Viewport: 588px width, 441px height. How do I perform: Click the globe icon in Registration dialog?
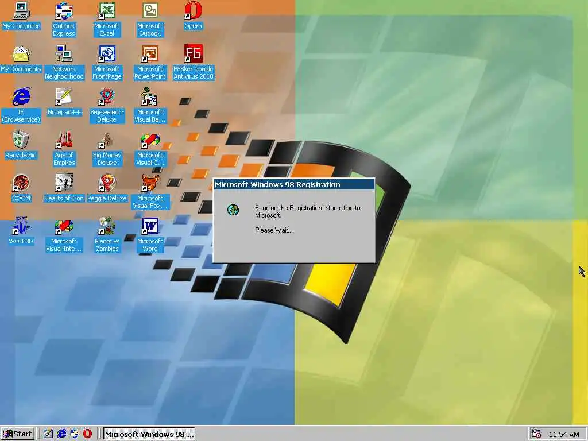coord(233,210)
